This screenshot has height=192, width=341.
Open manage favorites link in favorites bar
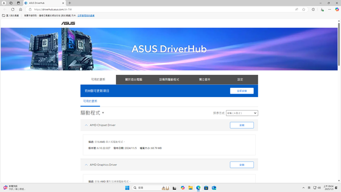tap(86, 16)
